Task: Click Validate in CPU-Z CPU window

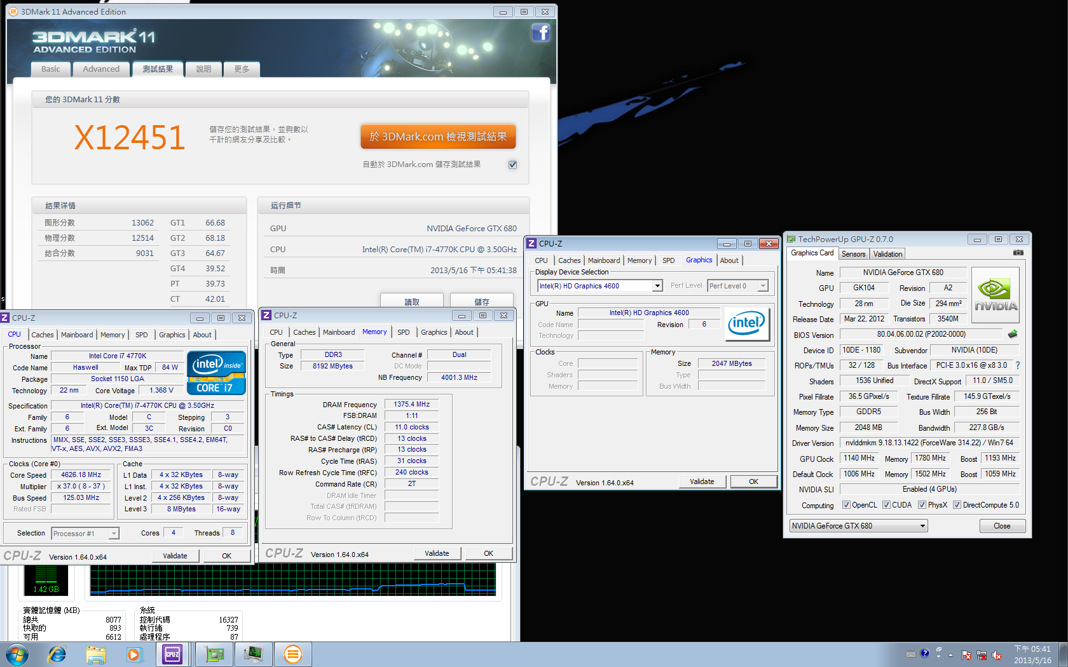Action: (x=175, y=556)
